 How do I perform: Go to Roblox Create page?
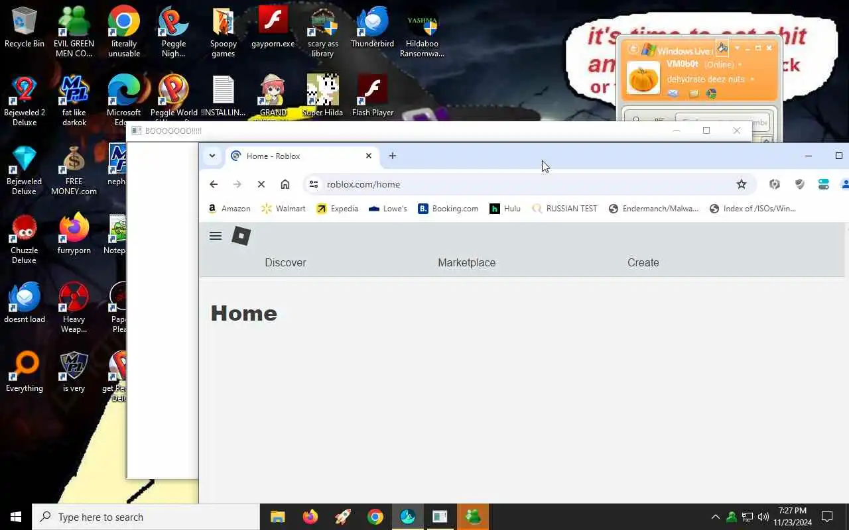tap(643, 262)
